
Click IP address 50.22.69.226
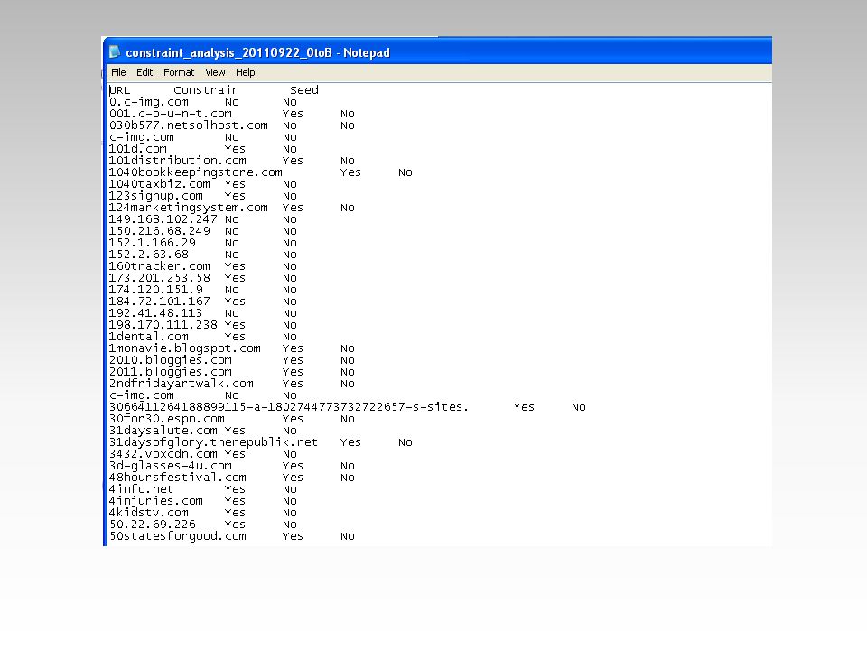153,525
